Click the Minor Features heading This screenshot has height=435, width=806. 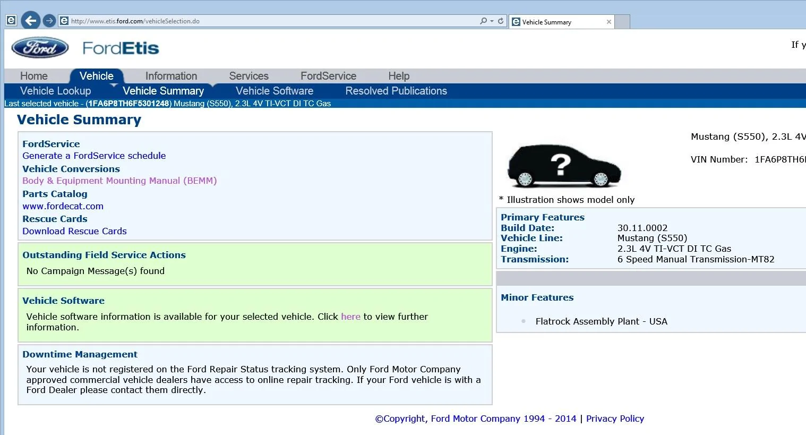pyautogui.click(x=537, y=297)
